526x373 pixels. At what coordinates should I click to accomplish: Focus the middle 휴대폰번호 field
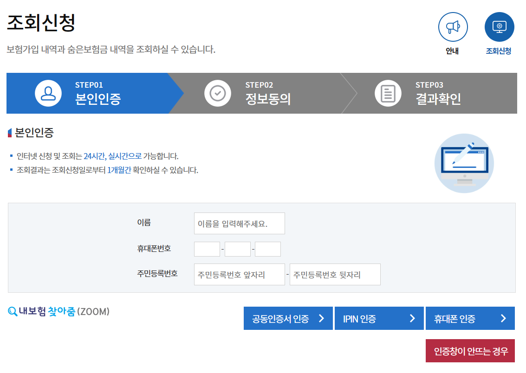pos(238,249)
